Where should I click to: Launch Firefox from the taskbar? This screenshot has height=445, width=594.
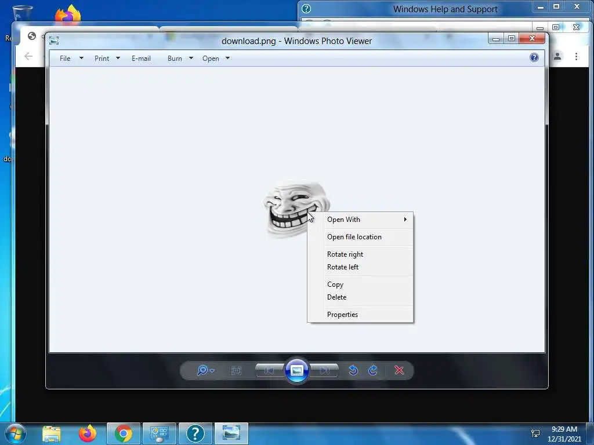click(88, 433)
